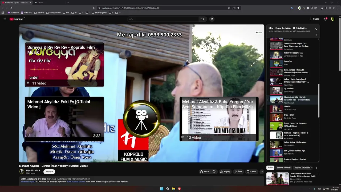The image size is (341, 192).
Task: Bookmark this page using the bookmark icon
Action: tap(94, 8)
